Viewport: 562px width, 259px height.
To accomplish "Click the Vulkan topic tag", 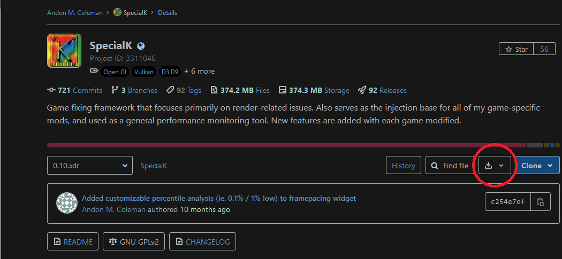I will point(143,72).
